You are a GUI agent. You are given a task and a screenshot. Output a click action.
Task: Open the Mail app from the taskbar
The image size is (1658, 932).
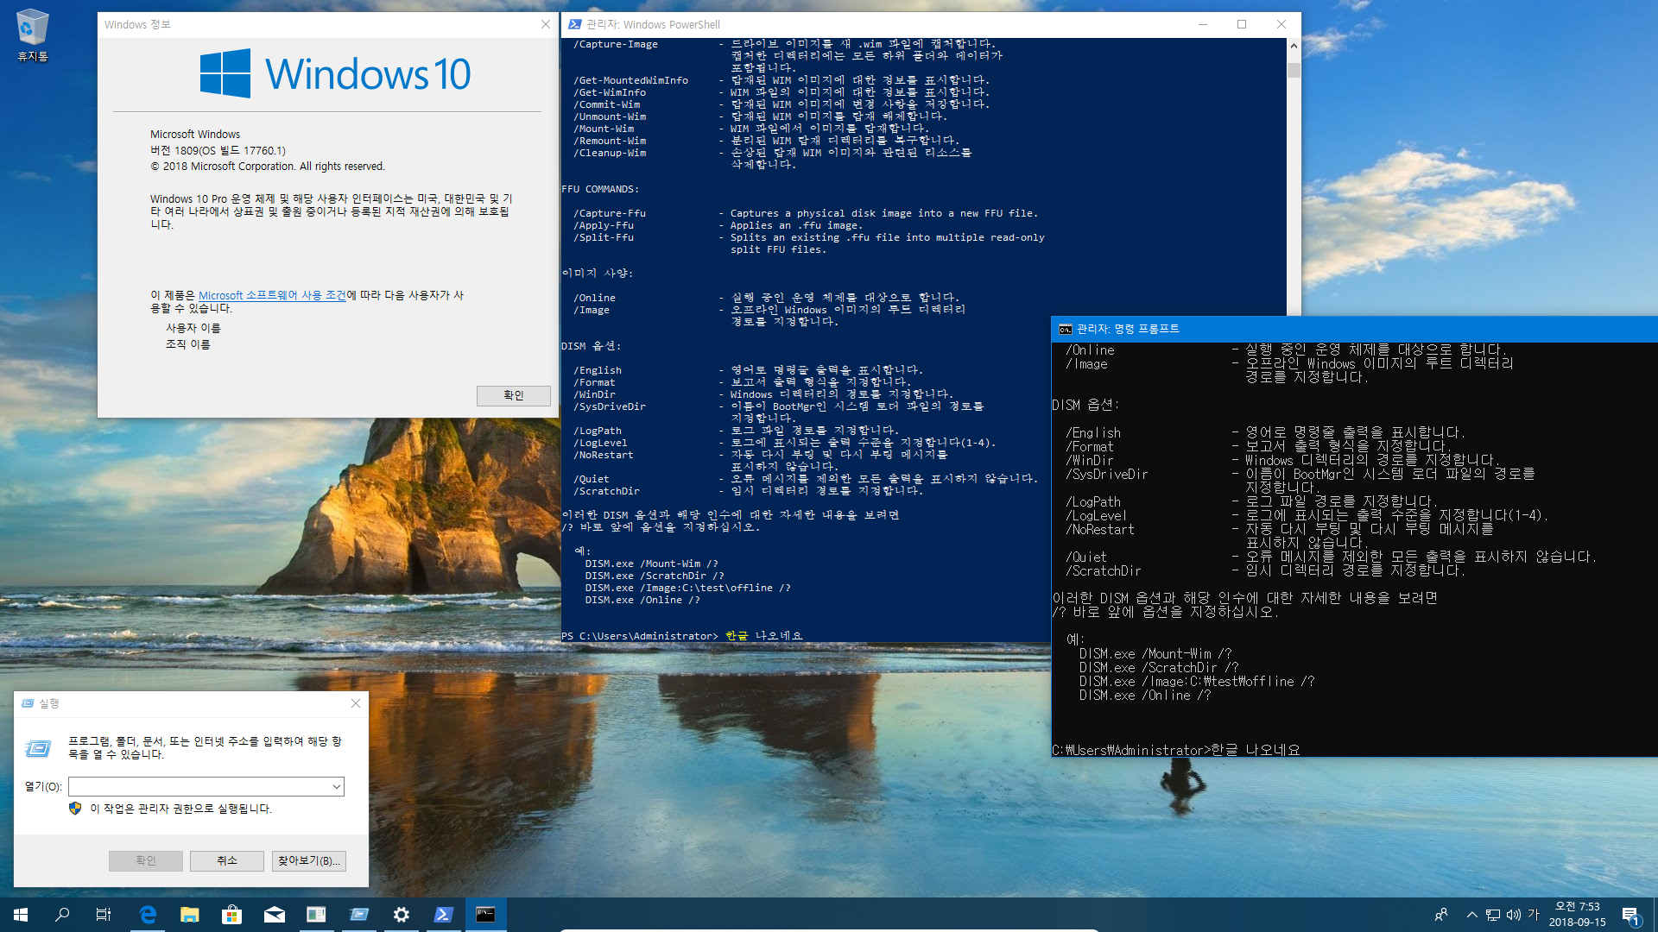[x=275, y=915]
